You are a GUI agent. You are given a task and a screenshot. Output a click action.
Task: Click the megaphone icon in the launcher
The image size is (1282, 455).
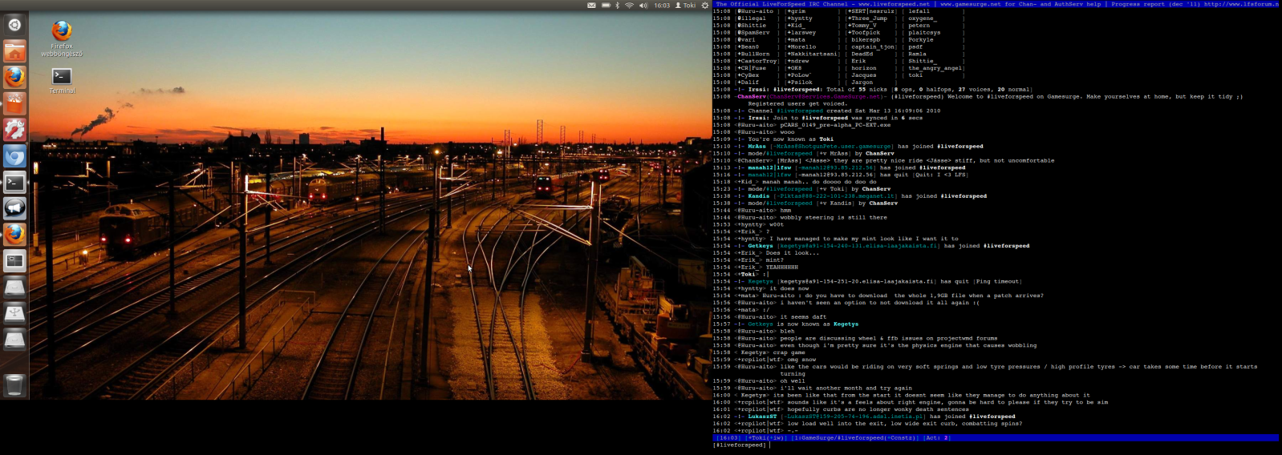(14, 208)
